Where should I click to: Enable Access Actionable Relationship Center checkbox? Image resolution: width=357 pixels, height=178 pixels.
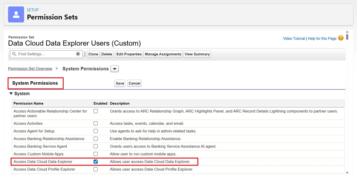click(95, 111)
